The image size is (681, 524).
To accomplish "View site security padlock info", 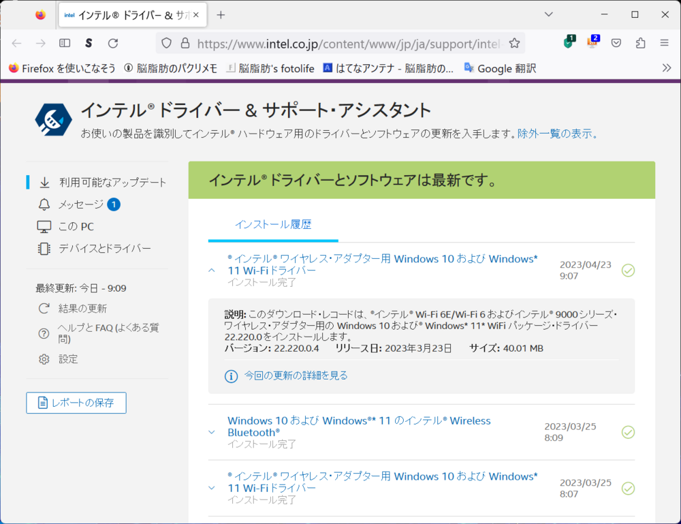I will 185,43.
